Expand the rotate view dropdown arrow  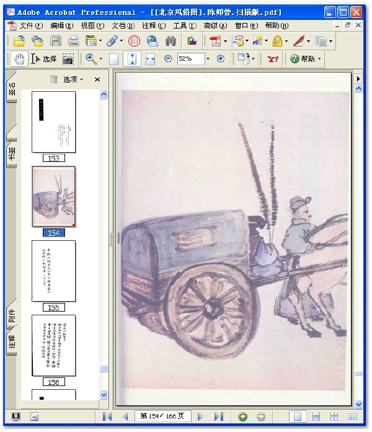point(253,59)
